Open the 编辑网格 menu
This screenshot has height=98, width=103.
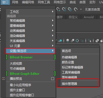tap(28, 2)
